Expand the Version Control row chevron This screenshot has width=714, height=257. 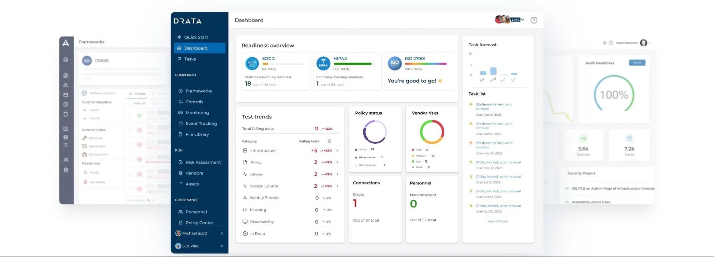(x=337, y=186)
